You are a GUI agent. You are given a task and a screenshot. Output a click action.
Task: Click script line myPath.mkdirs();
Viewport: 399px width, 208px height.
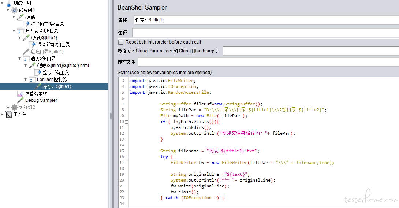(x=191, y=127)
